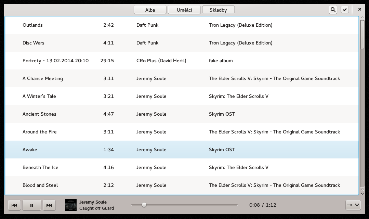The width and height of the screenshot is (369, 219).
Task: Click the Caught off Guard album cover
Action: coord(71,205)
